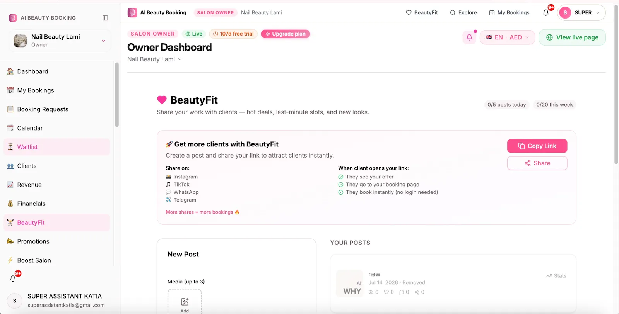This screenshot has width=619, height=314.
Task: Click the AI Beauty Booking logo in top bar
Action: pyautogui.click(x=132, y=13)
